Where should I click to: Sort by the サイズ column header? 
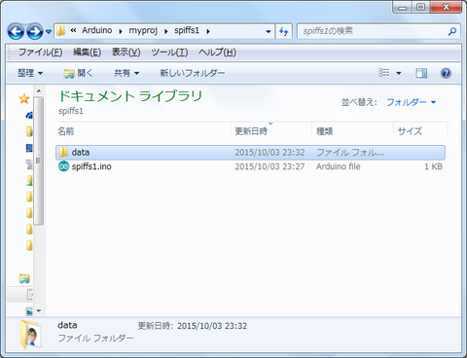420,131
